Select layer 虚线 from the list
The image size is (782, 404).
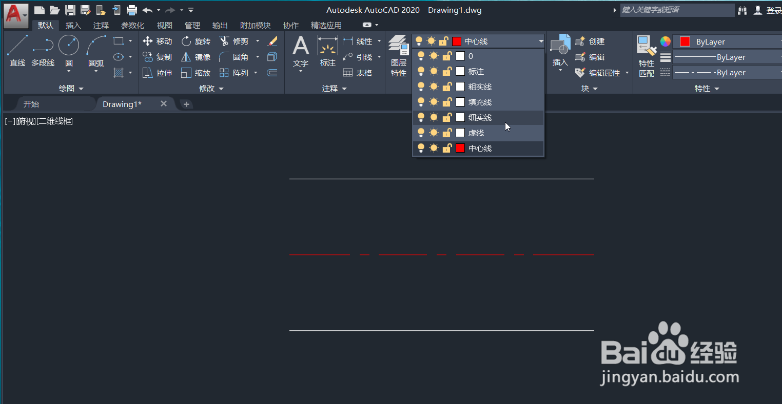[478, 133]
